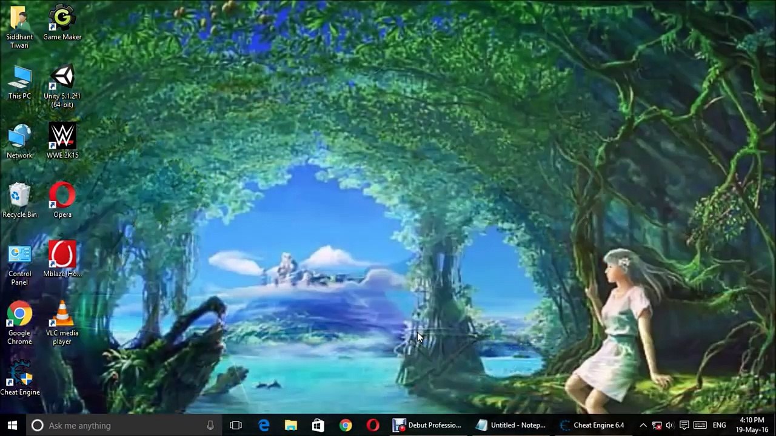Open the touch keyboard tray icon

pyautogui.click(x=700, y=425)
